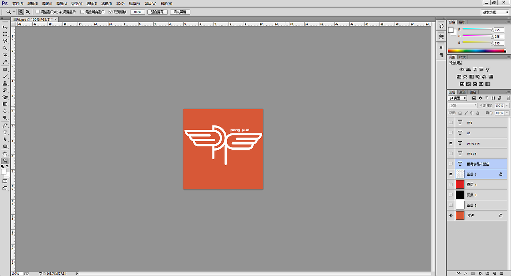
Task: Open the Paragraph panel icon
Action: [441, 55]
